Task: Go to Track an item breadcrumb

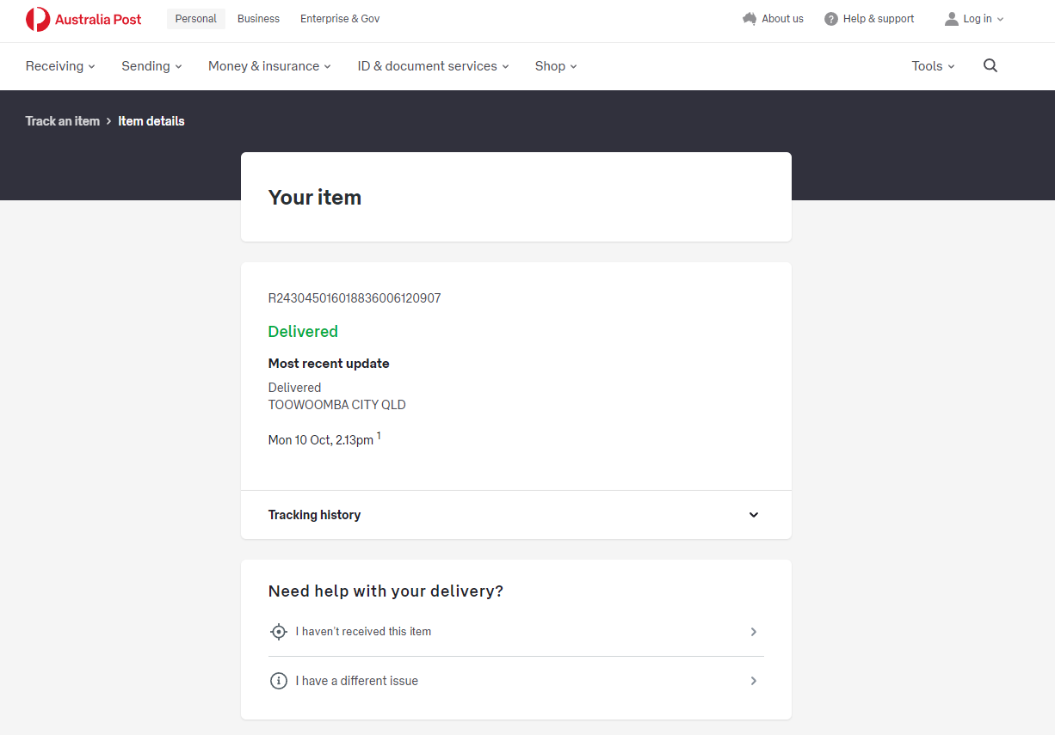Action: [63, 121]
